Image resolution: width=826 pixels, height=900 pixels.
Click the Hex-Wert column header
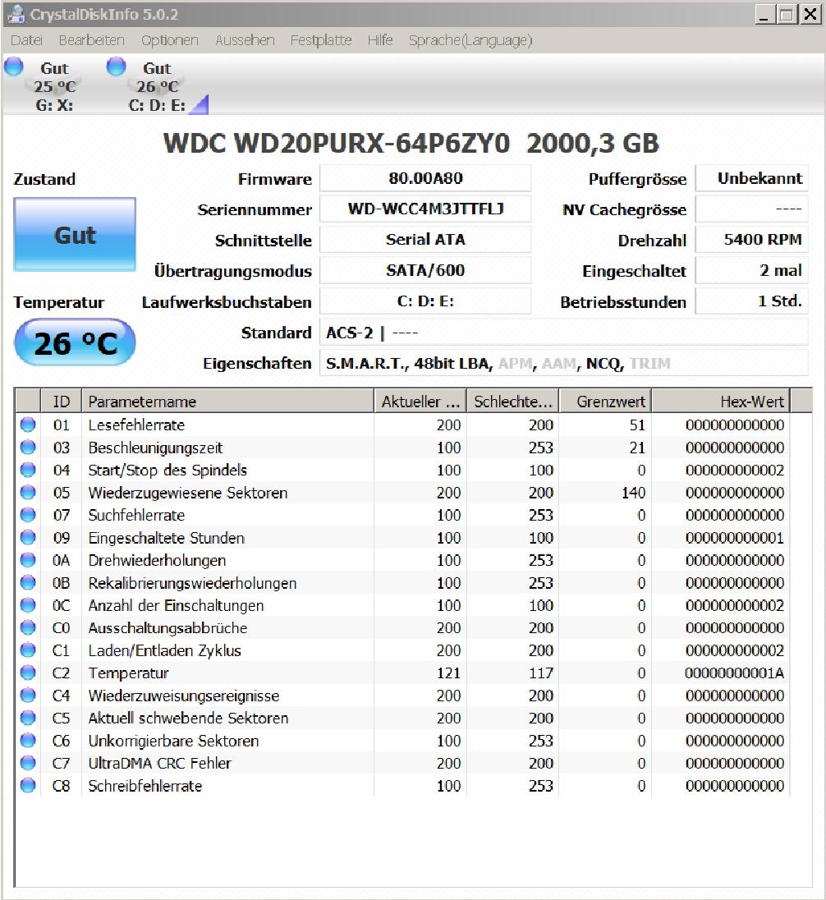(x=721, y=402)
